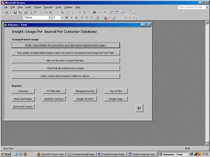210x157 pixels.
Task: Toggle Italic formatting
Action: (71, 18)
